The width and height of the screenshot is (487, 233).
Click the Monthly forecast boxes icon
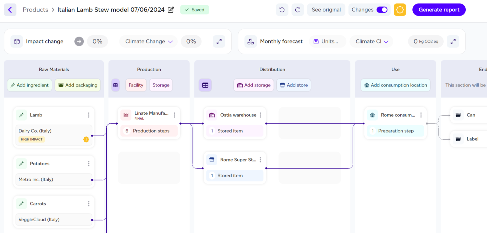pos(251,41)
